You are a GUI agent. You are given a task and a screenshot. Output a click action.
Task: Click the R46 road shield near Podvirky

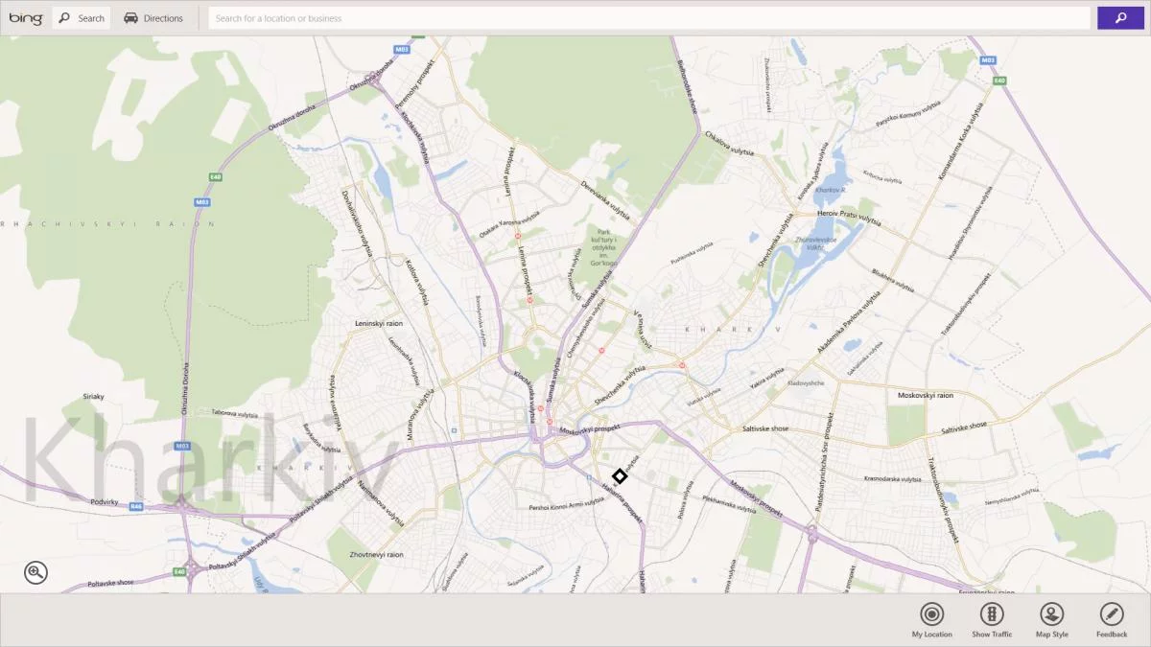136,506
